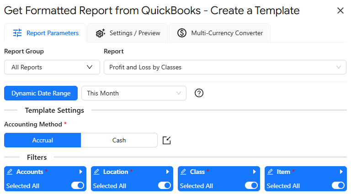Click the date range help question icon

click(199, 93)
